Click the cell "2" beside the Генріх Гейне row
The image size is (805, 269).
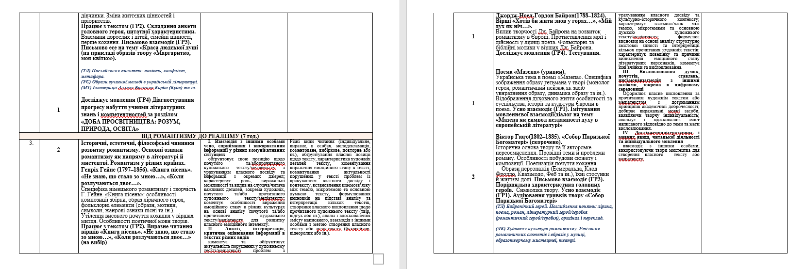[59, 150]
